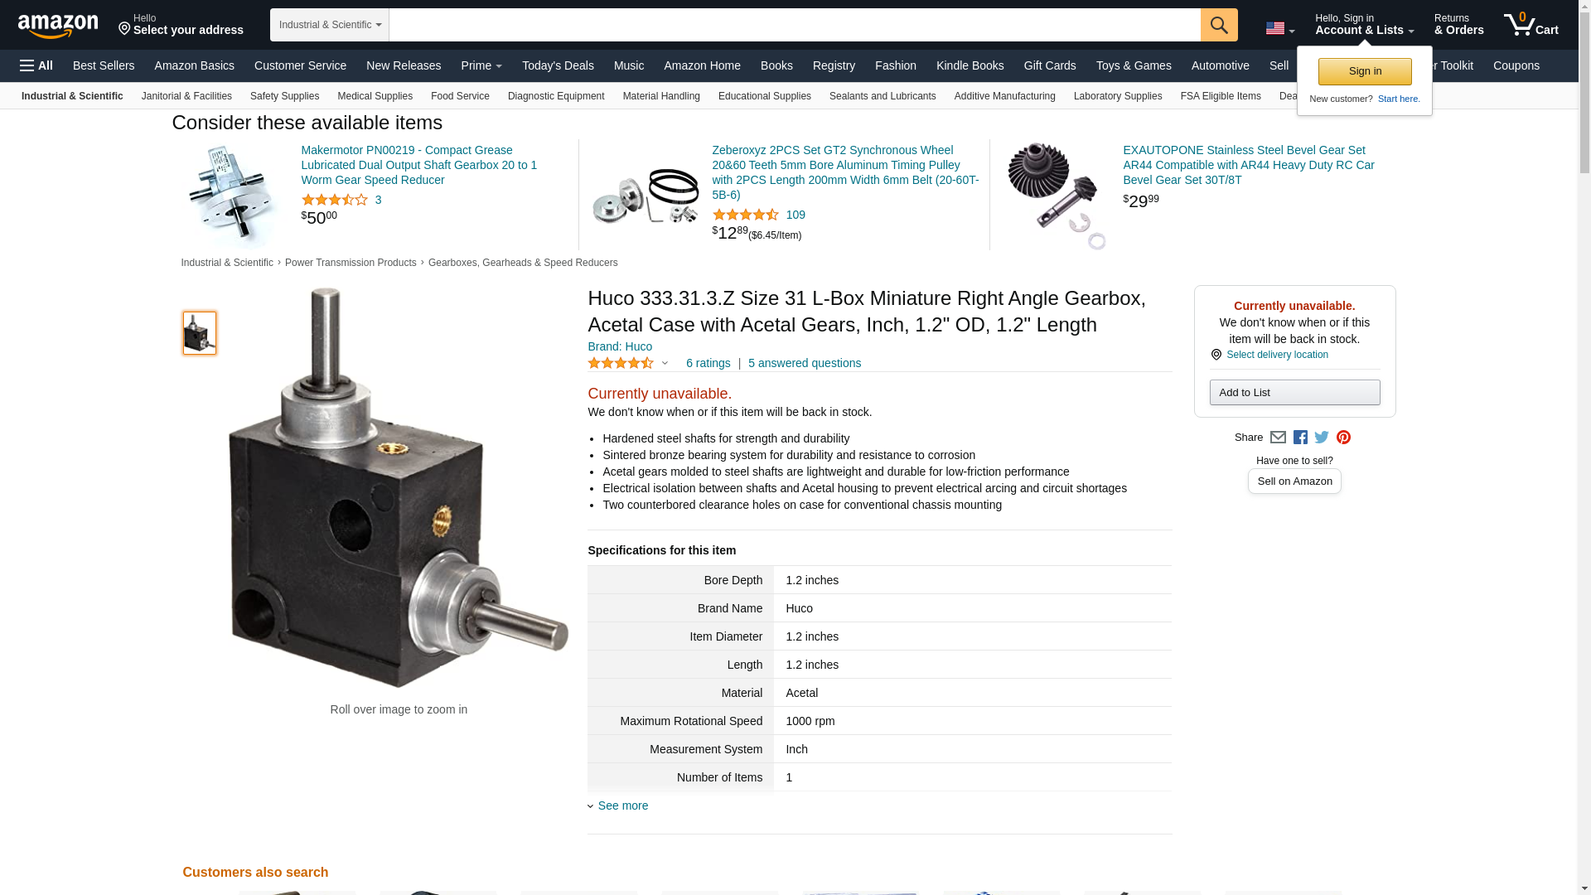Open the shopping cart icon

1531,25
